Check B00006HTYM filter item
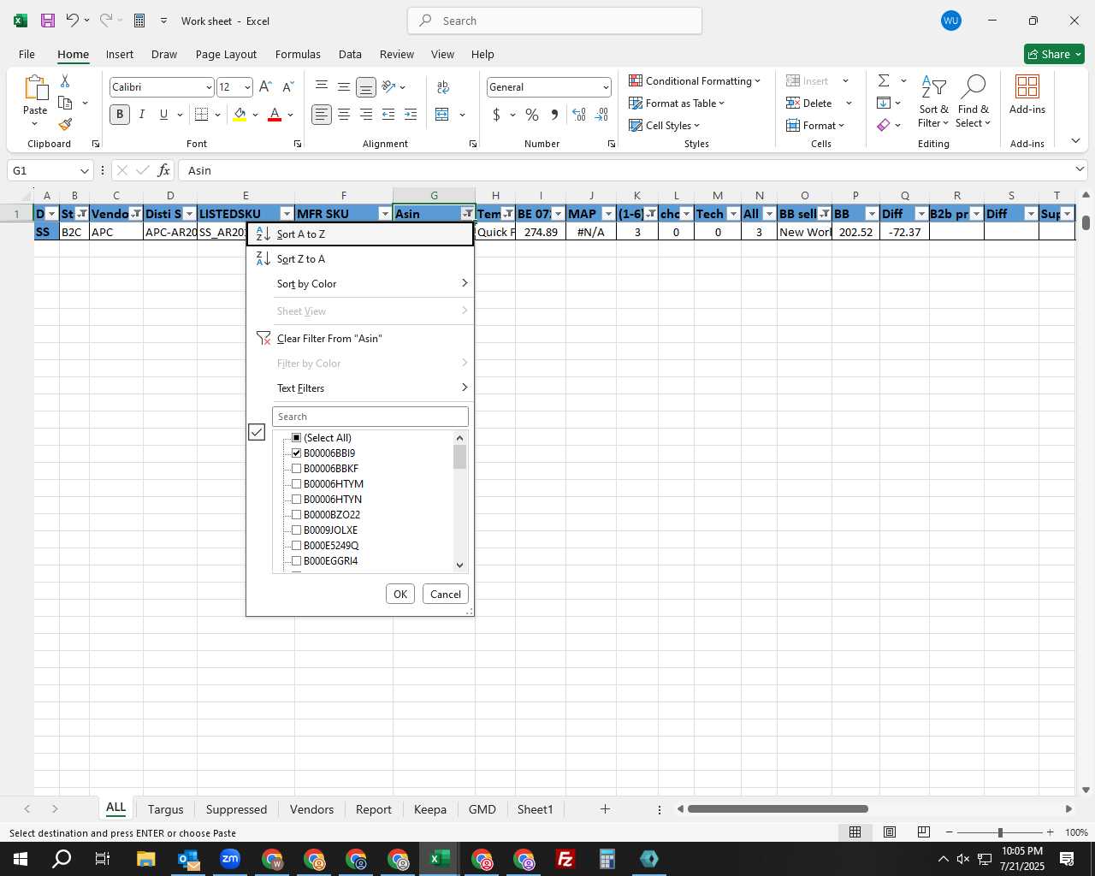The height and width of the screenshot is (876, 1095). (x=297, y=484)
